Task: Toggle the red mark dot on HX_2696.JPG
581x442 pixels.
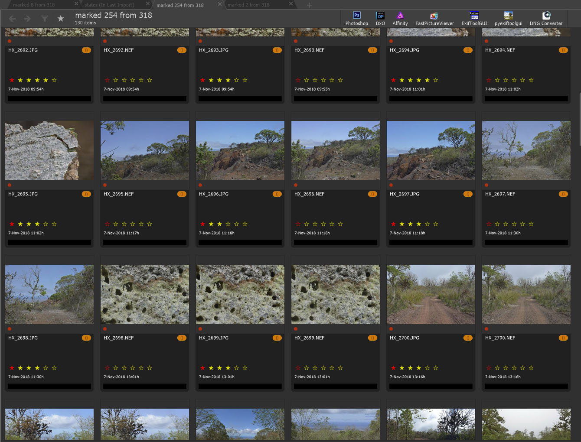Action: click(200, 185)
